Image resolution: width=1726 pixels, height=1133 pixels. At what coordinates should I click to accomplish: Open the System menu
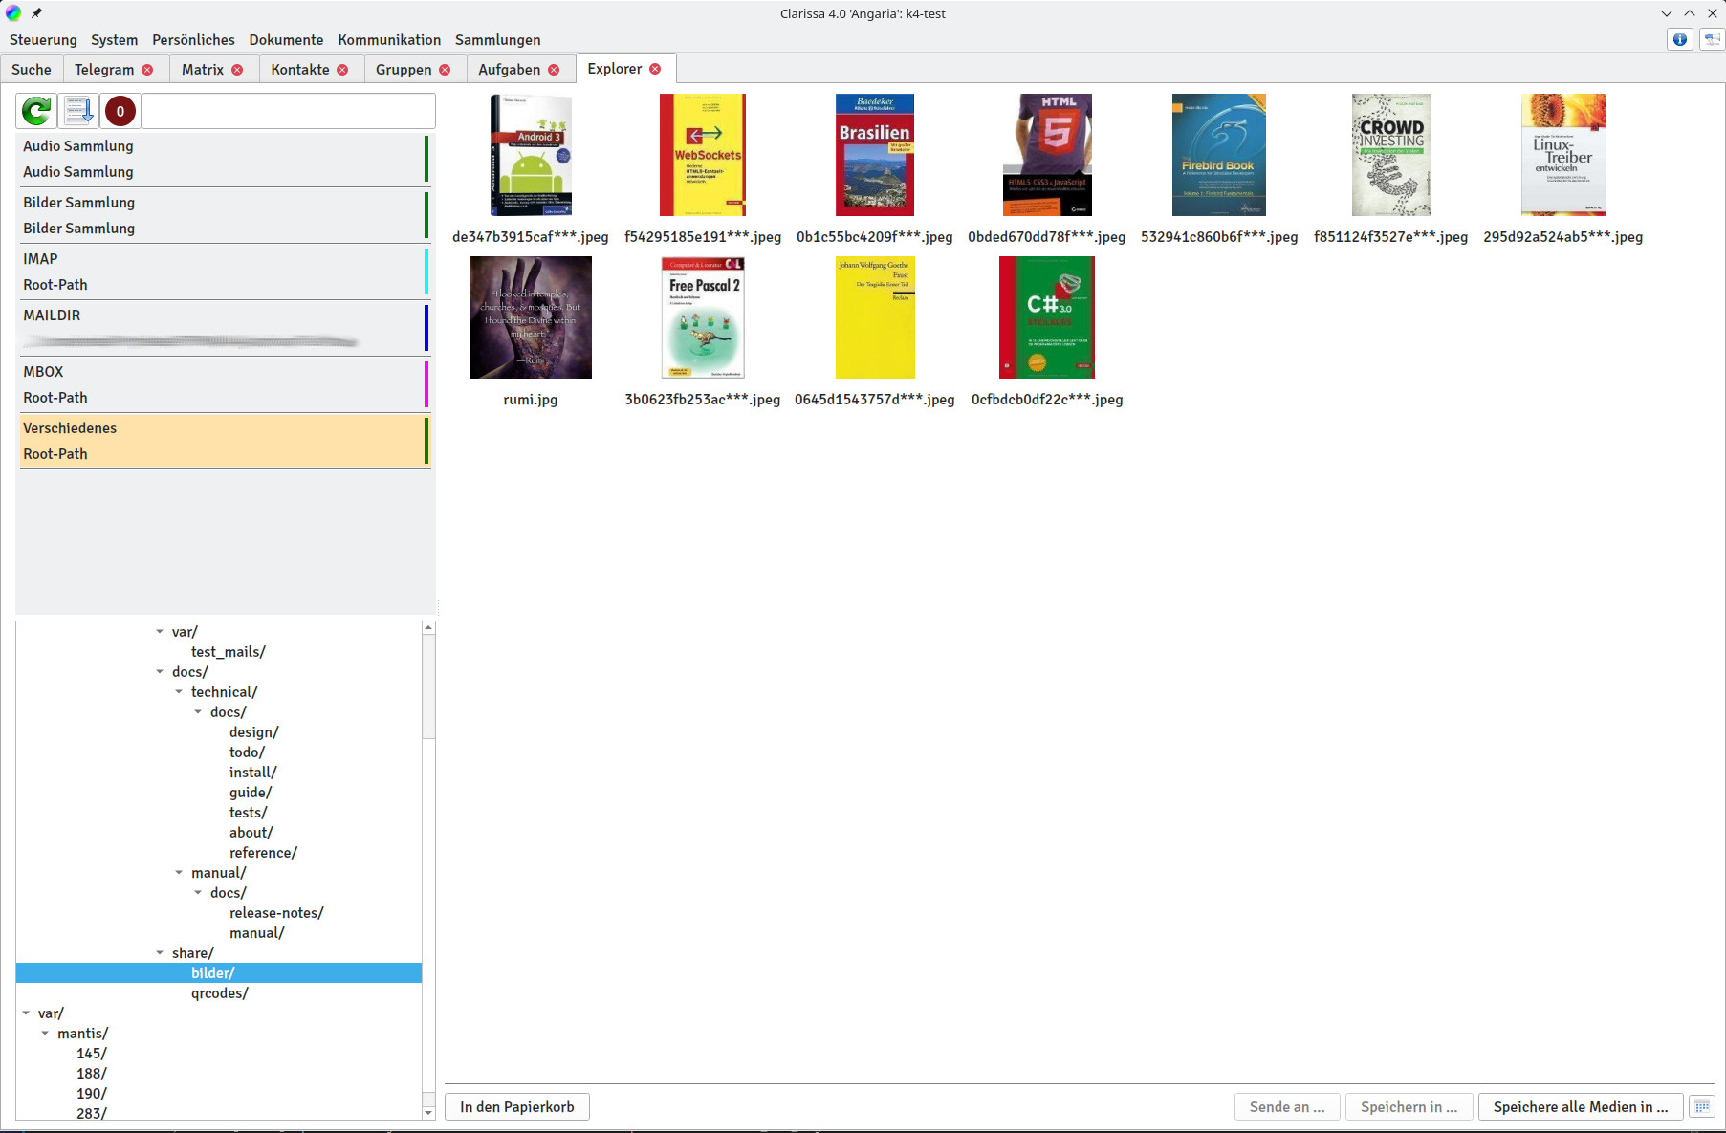pyautogui.click(x=115, y=40)
